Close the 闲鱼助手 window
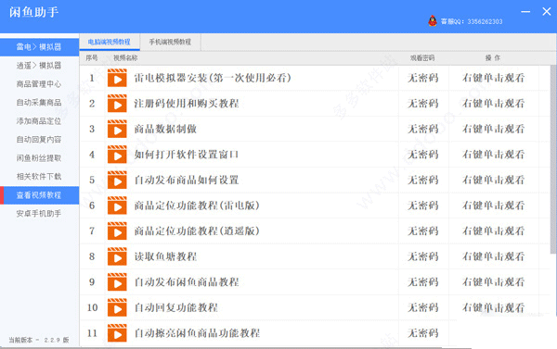This screenshot has height=349, width=557. point(547,12)
